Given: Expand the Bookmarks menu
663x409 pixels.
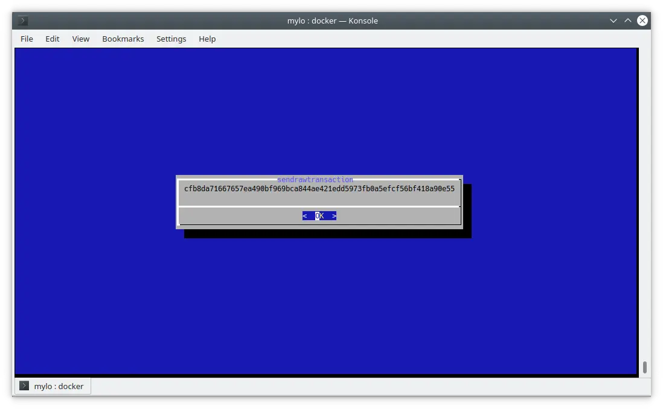Looking at the screenshot, I should point(123,39).
